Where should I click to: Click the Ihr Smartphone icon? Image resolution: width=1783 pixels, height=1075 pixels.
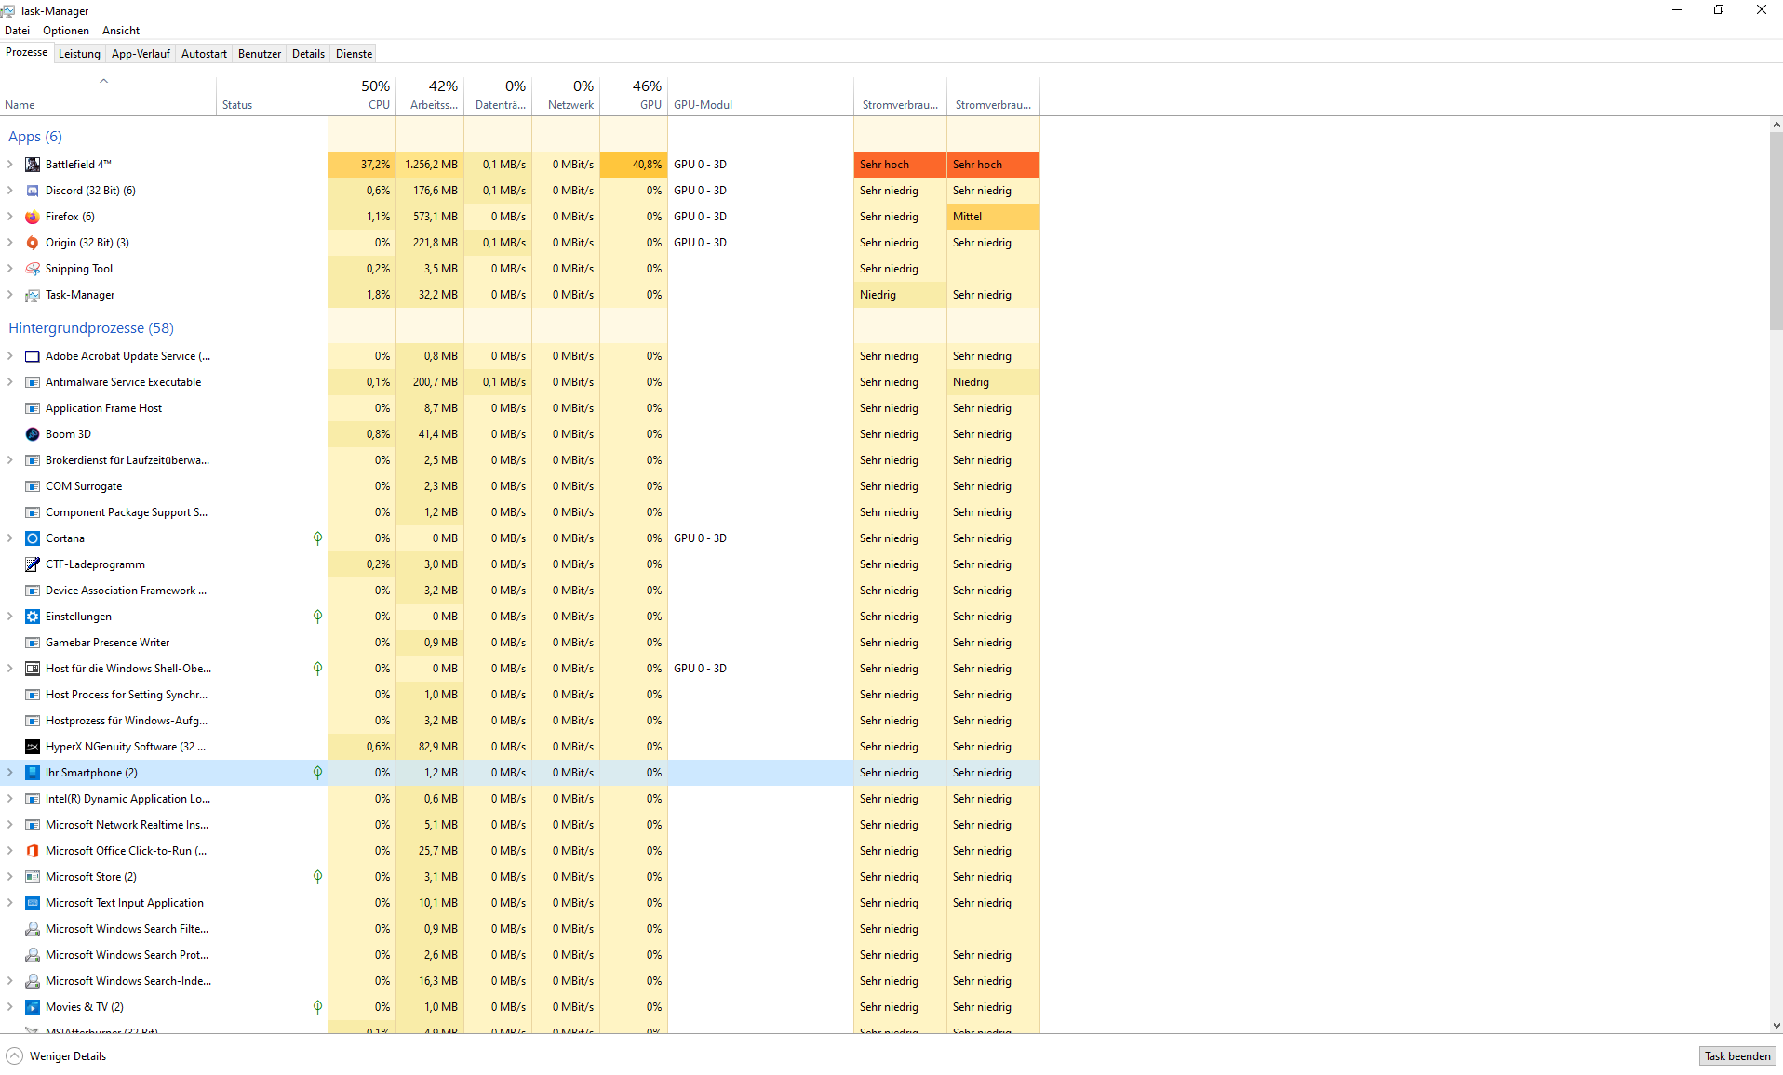coord(33,773)
